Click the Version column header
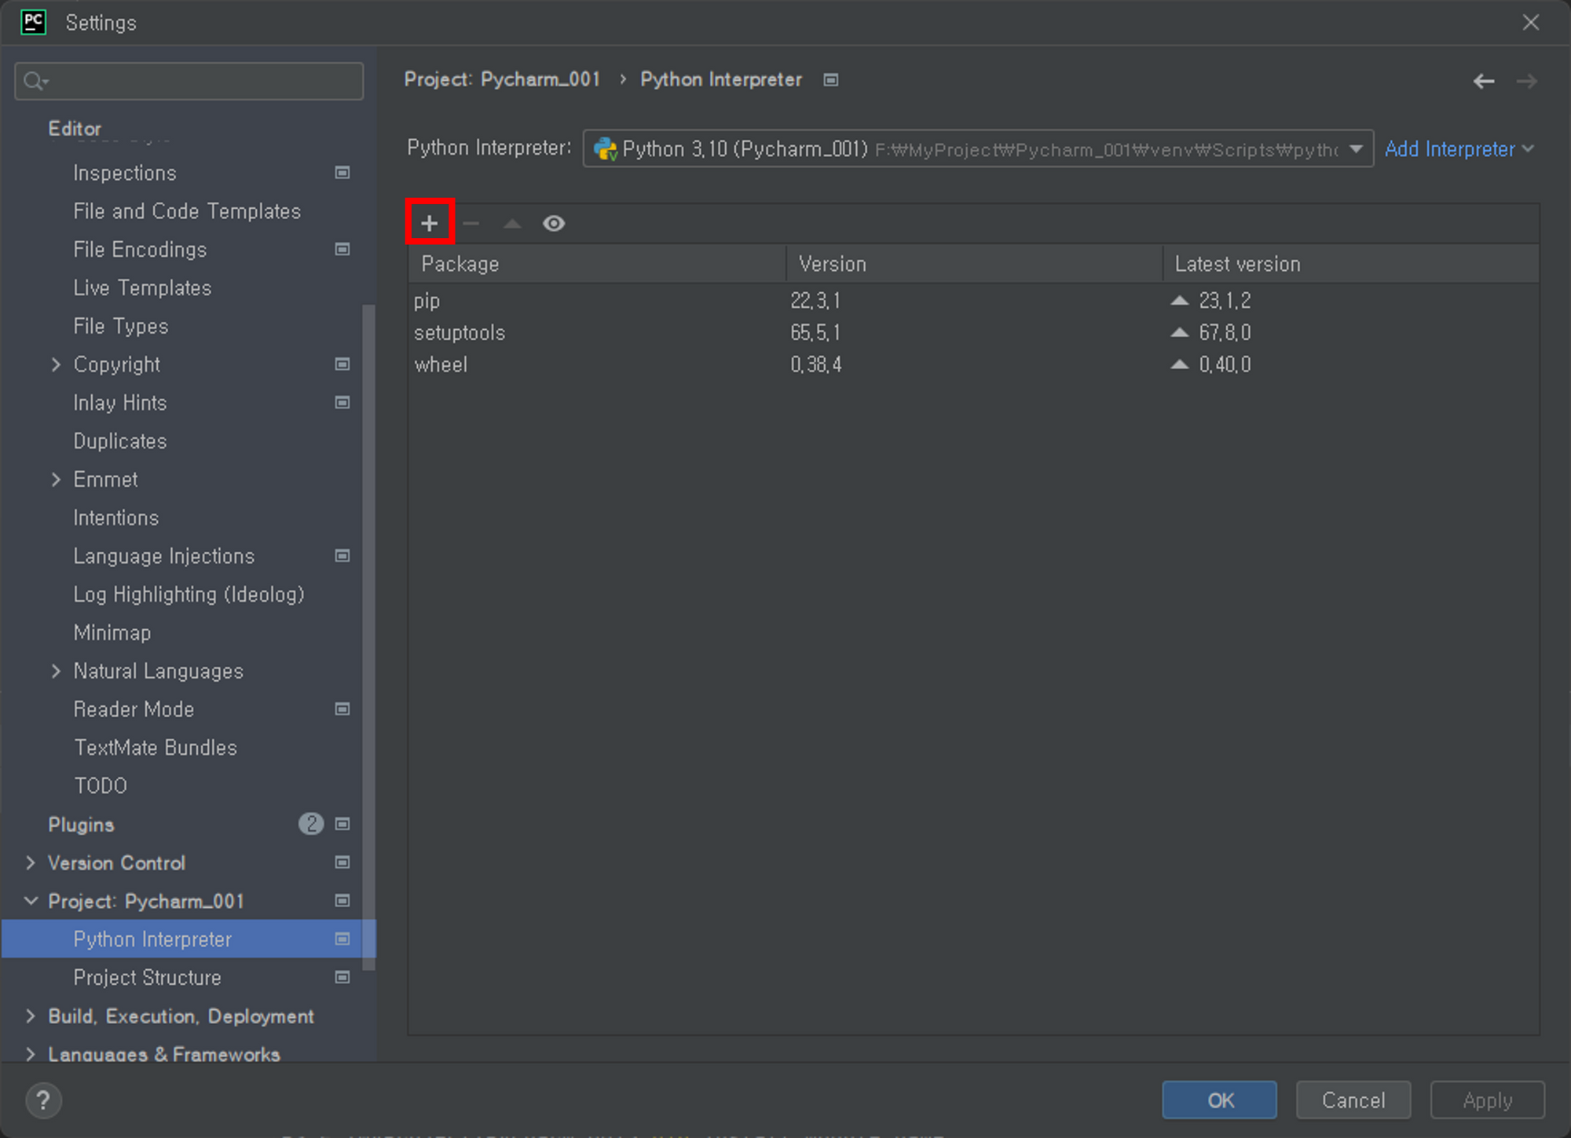 (x=974, y=264)
